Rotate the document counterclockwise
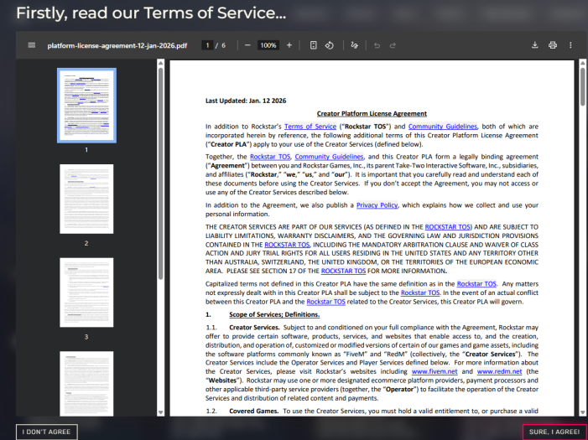 330,45
